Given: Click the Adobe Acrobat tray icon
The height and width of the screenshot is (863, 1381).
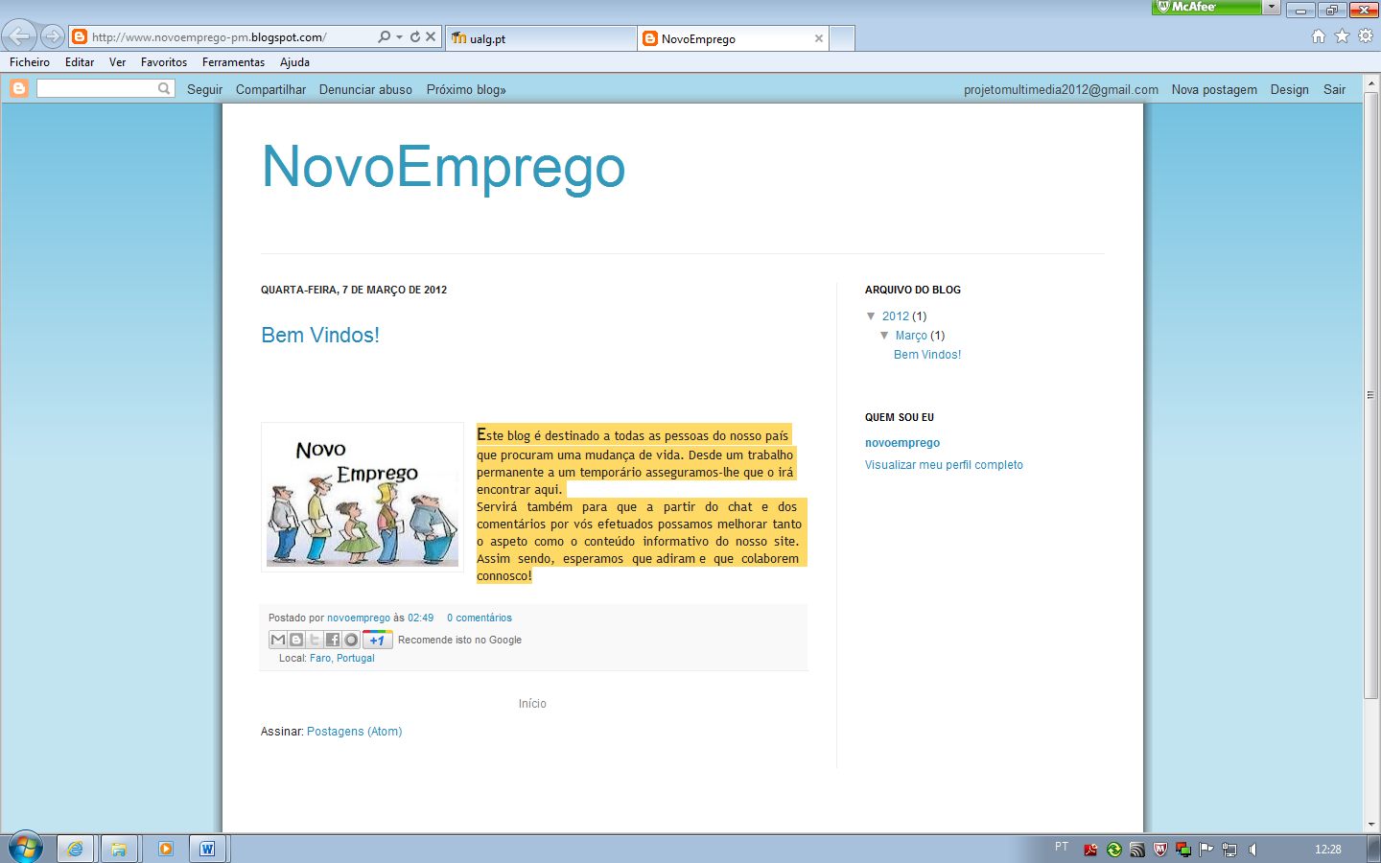Looking at the screenshot, I should pyautogui.click(x=1090, y=850).
